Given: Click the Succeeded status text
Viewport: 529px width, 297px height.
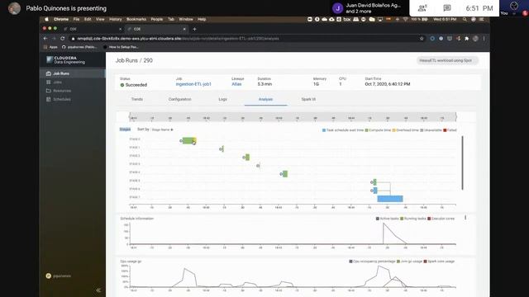Looking at the screenshot, I should pyautogui.click(x=136, y=85).
